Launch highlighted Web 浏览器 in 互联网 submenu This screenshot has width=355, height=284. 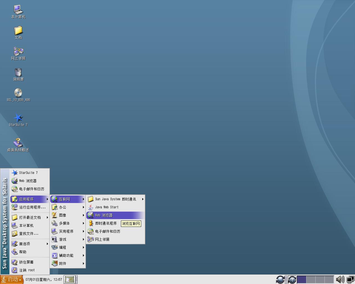coord(115,215)
